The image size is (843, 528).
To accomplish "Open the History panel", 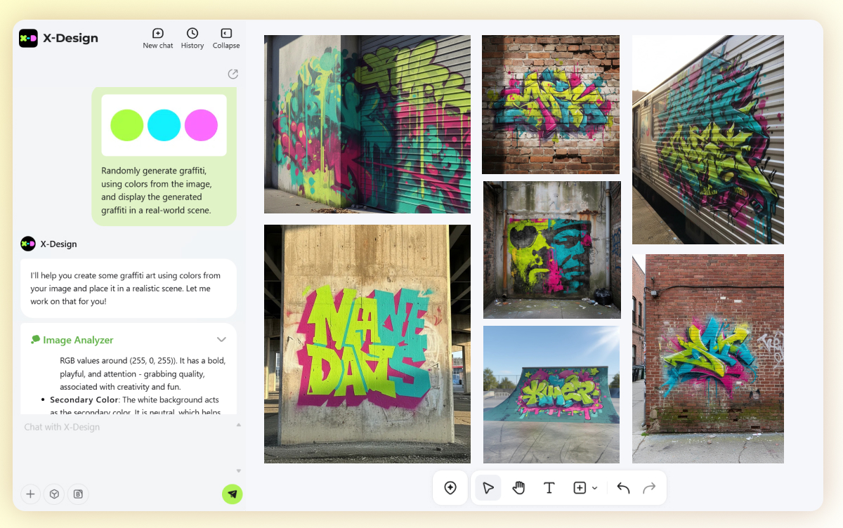I will click(192, 38).
